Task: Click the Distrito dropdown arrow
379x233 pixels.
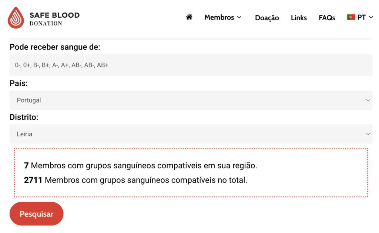Action: (x=368, y=134)
